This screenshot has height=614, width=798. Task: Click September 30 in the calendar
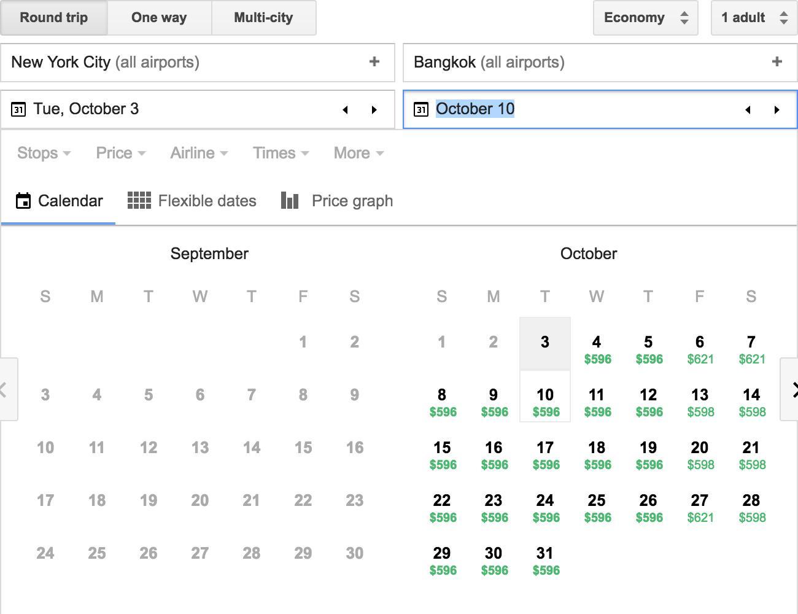pyautogui.click(x=355, y=553)
